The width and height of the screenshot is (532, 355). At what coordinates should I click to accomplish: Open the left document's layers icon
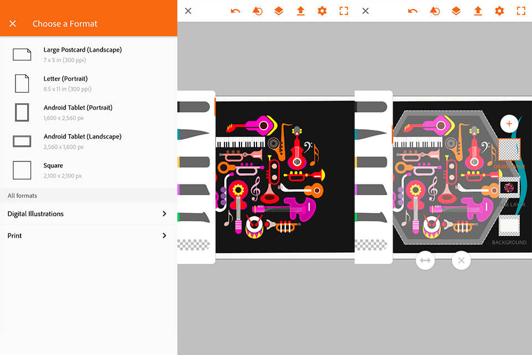pos(279,11)
